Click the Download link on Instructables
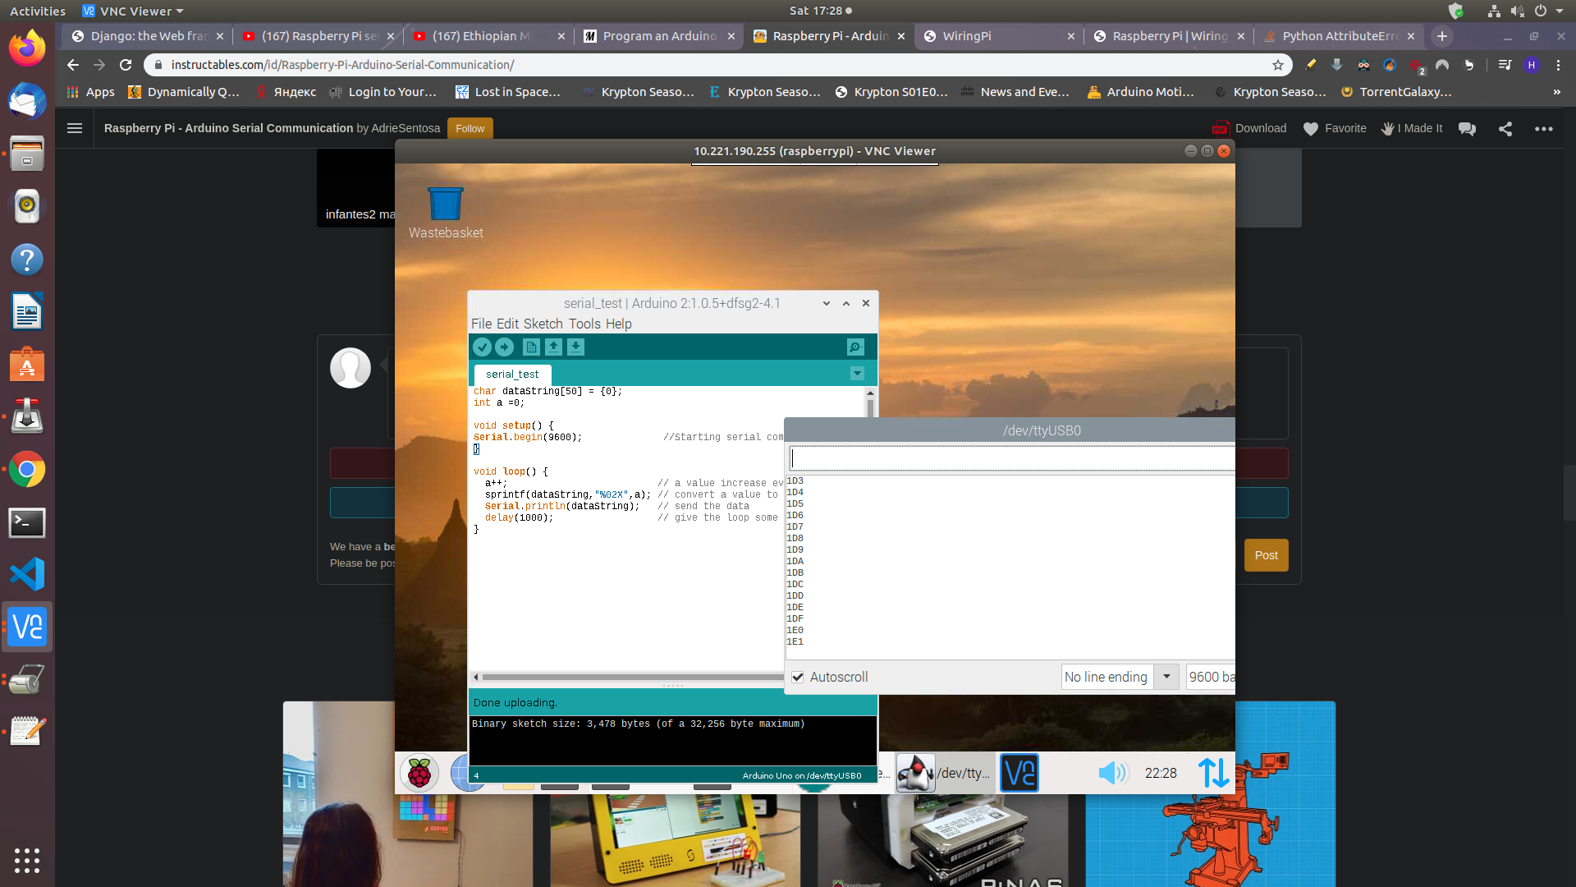This screenshot has height=887, width=1576. (x=1259, y=128)
